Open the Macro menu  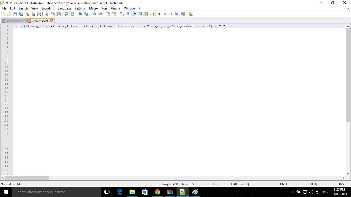pos(94,8)
